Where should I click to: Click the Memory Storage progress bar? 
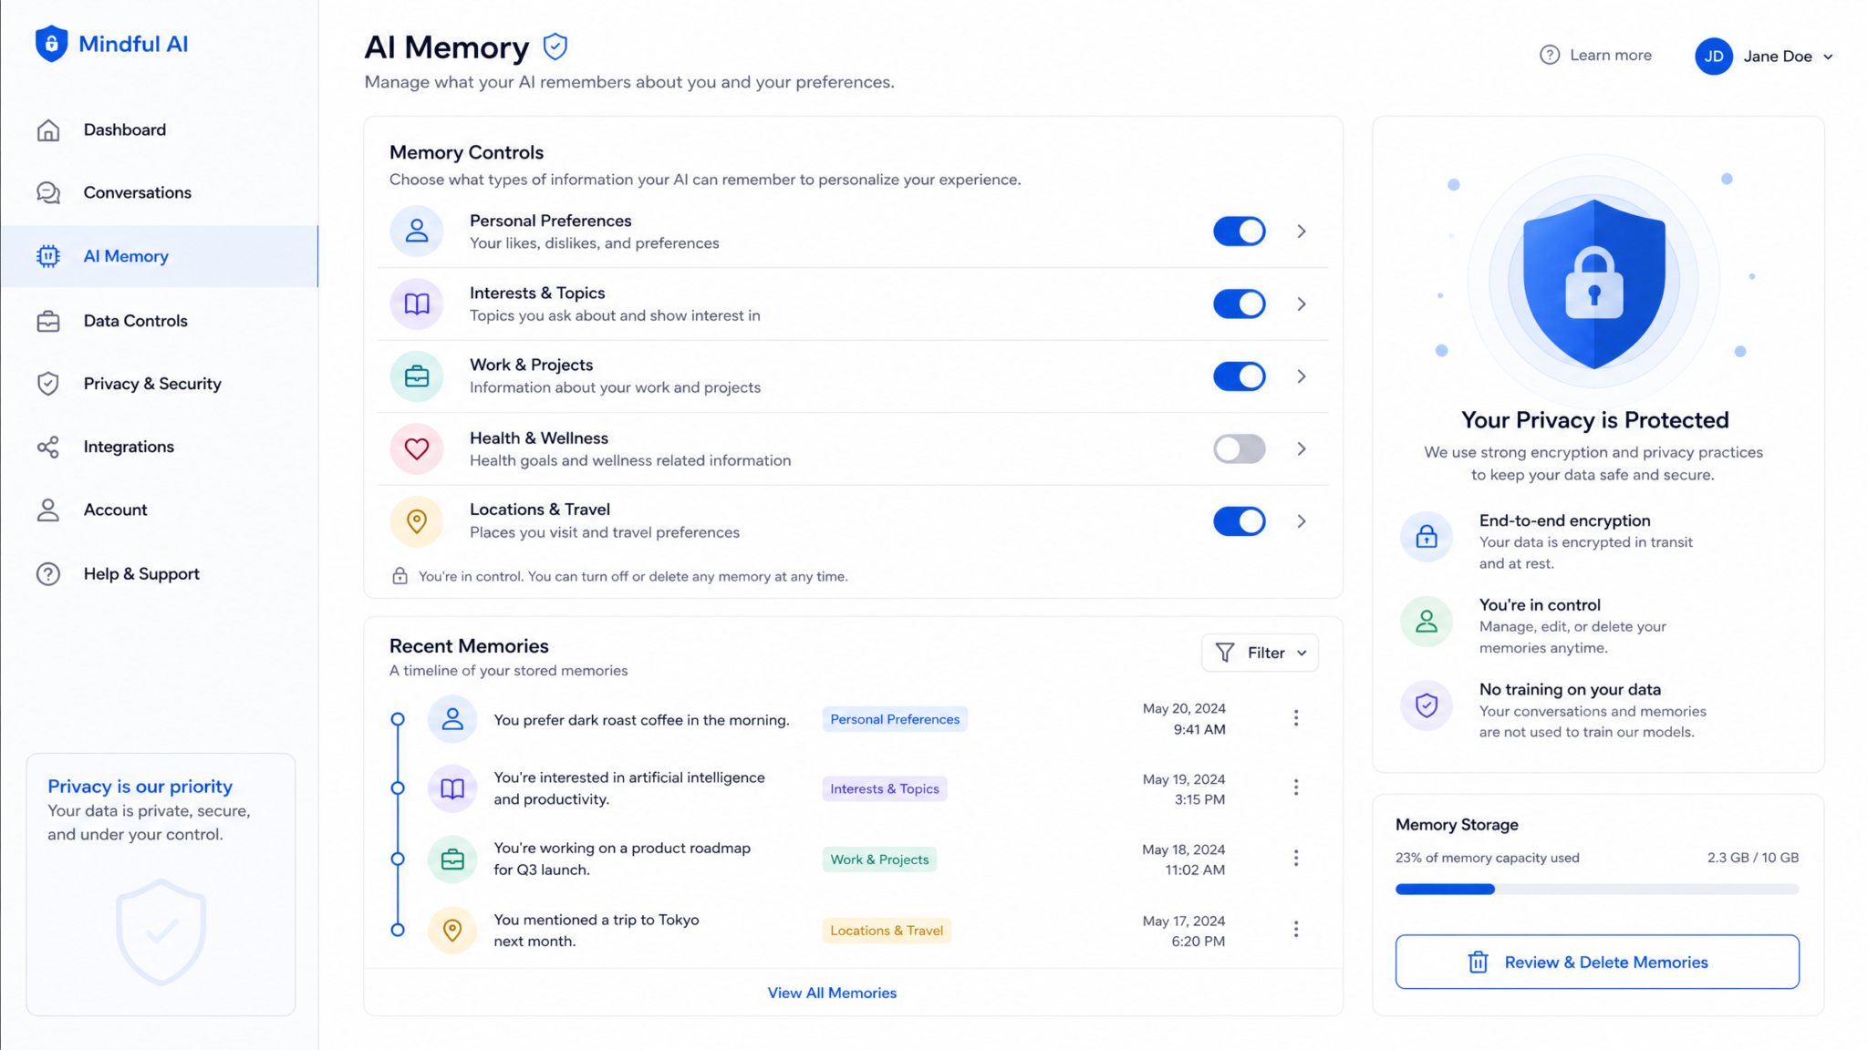(1597, 889)
